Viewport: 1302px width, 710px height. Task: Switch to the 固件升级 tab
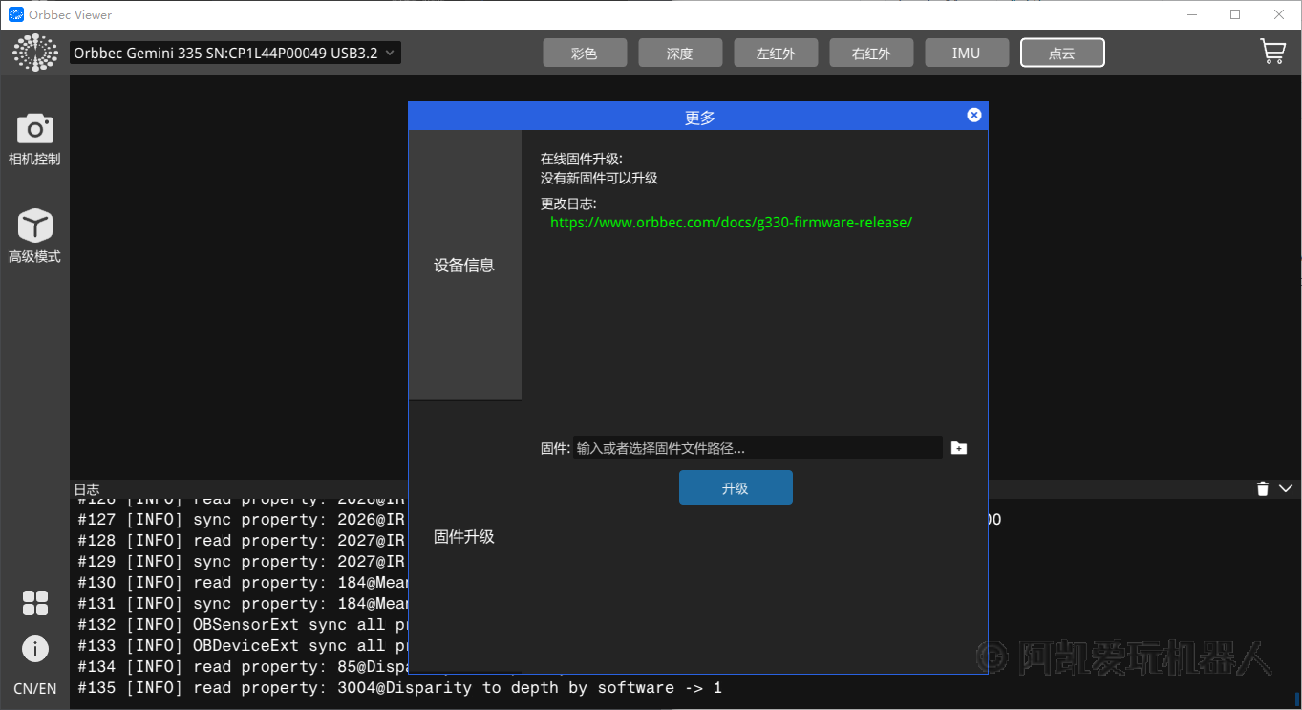click(x=465, y=537)
